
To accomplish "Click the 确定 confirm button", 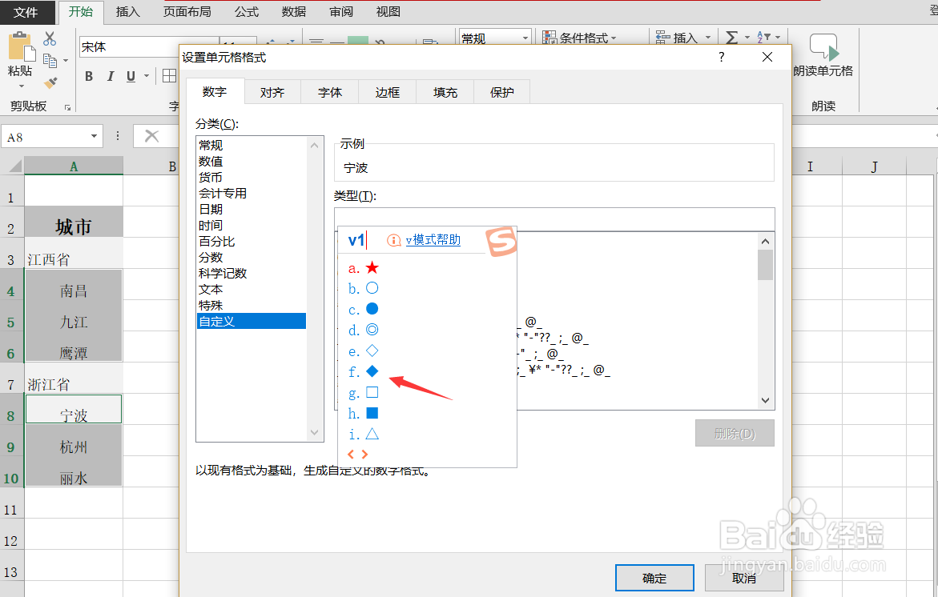I will [x=654, y=577].
